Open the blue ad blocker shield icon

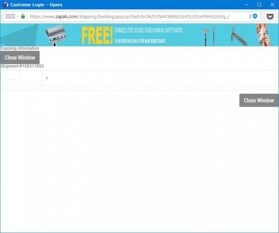[x=255, y=16]
